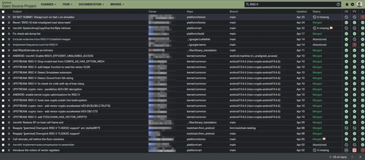Select checkbox for 'ANDROID: riscv64: Enable RISCV_EFFICIENT_UNALIGNED_ACCESS'
This screenshot has height=160, width=365.
3,56
